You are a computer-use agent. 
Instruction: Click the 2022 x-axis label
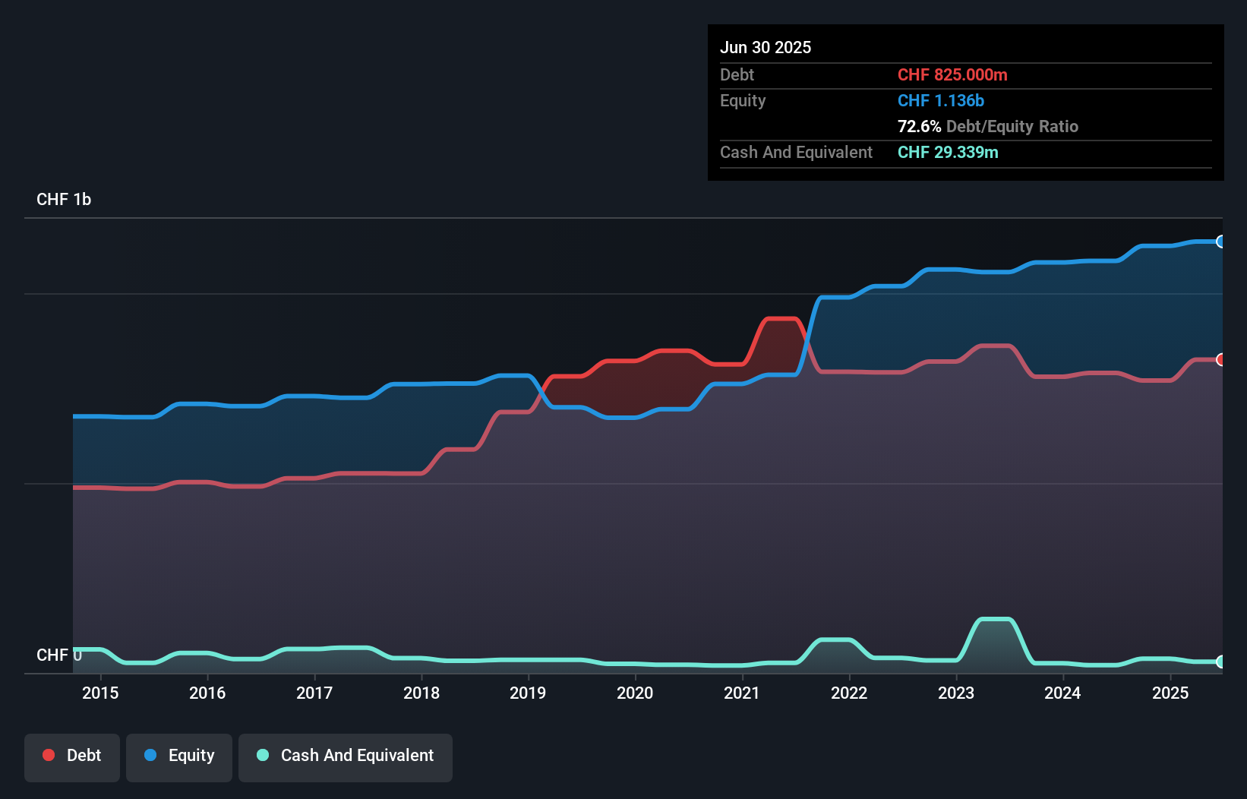849,693
